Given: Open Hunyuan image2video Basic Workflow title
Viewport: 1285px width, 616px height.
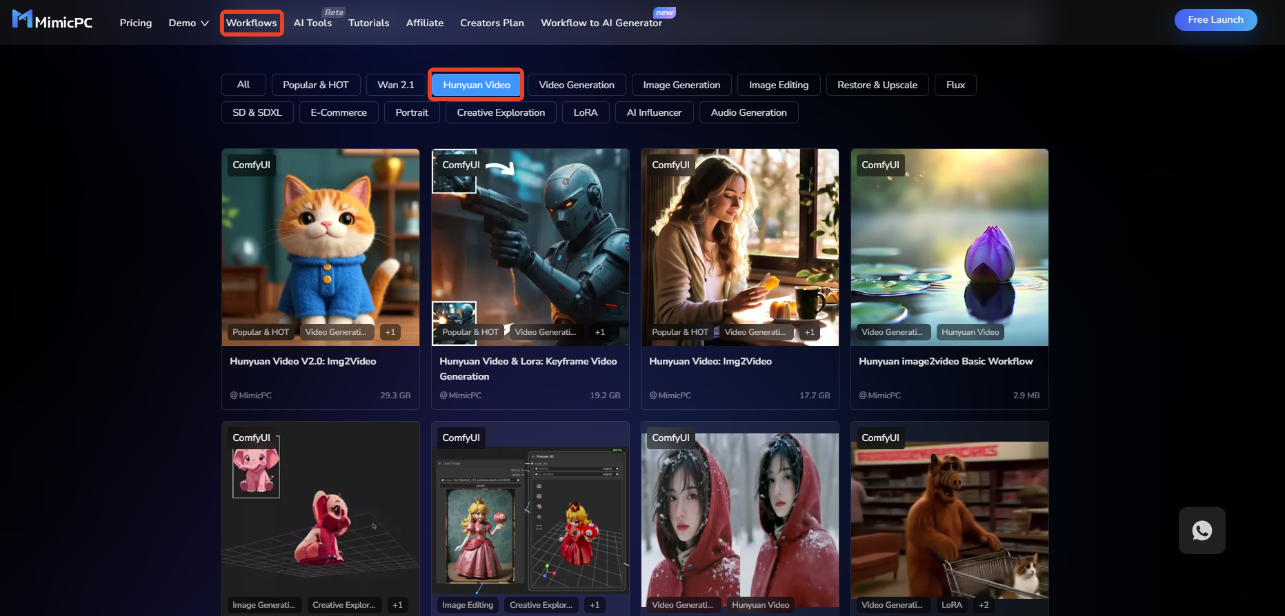Looking at the screenshot, I should [946, 361].
